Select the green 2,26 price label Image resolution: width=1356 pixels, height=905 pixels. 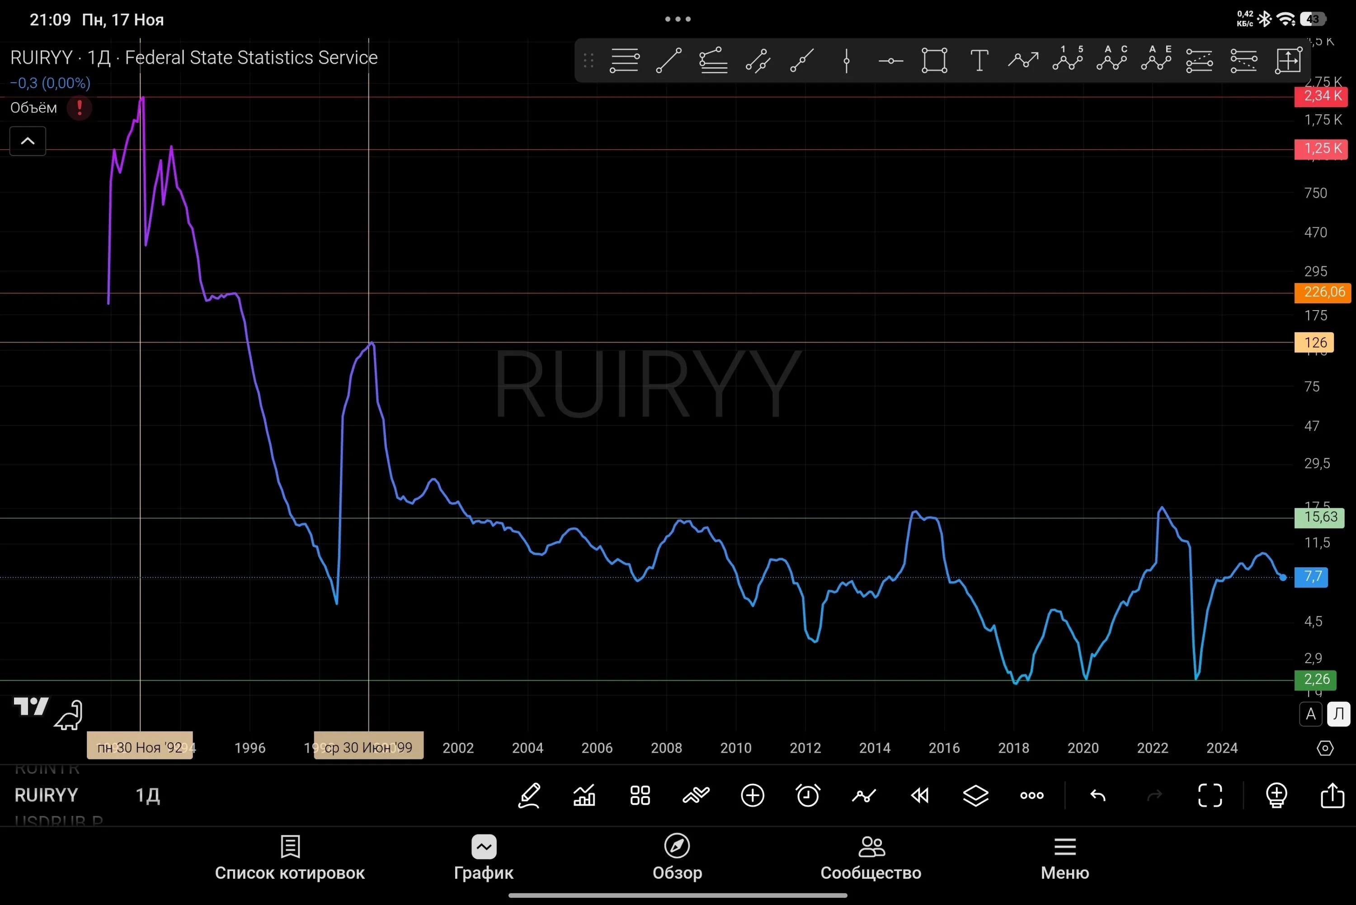pyautogui.click(x=1316, y=679)
